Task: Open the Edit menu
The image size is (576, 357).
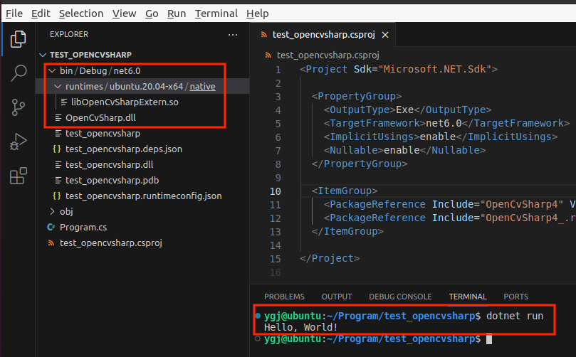Action: coord(41,14)
